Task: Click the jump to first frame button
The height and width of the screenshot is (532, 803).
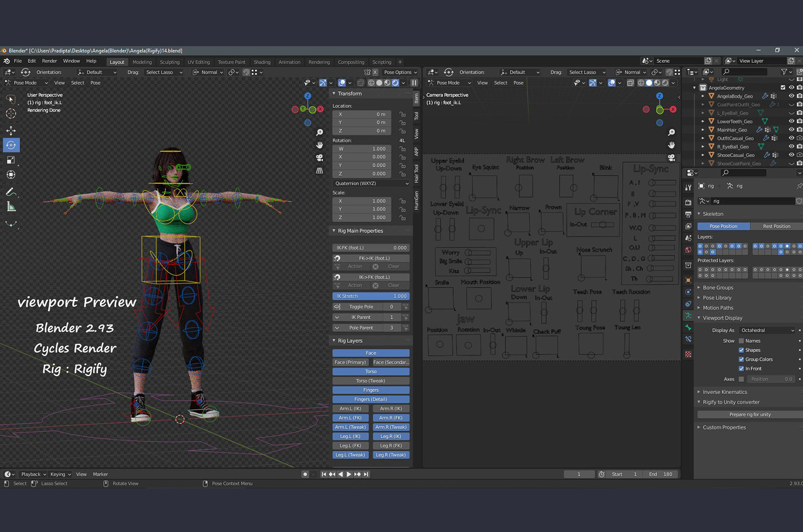Action: (324, 474)
